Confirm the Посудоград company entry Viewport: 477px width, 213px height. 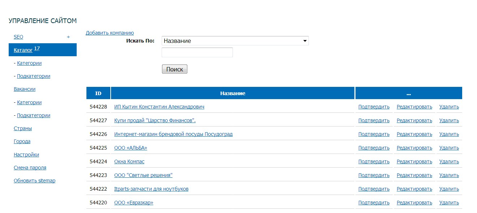374,134
